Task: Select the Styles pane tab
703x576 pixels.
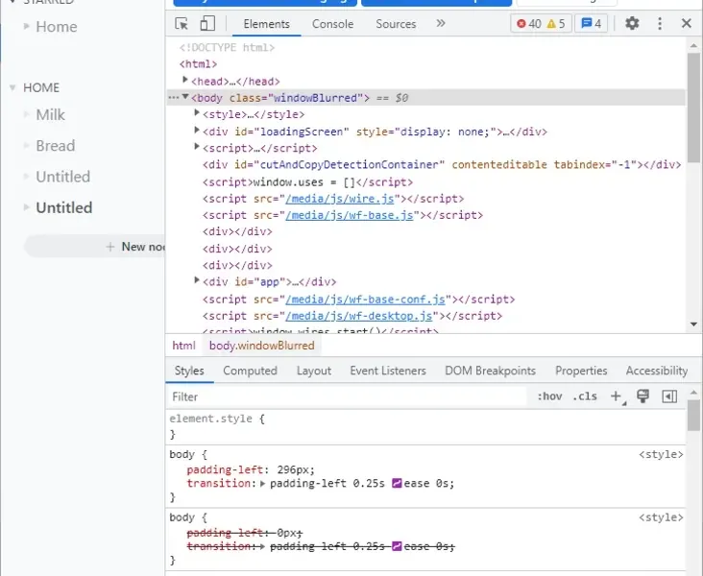Action: coord(189,371)
